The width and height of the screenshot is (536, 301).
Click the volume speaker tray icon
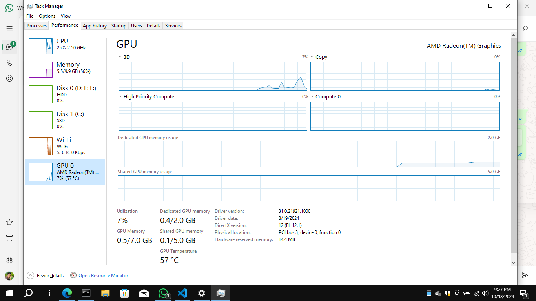[485, 293]
